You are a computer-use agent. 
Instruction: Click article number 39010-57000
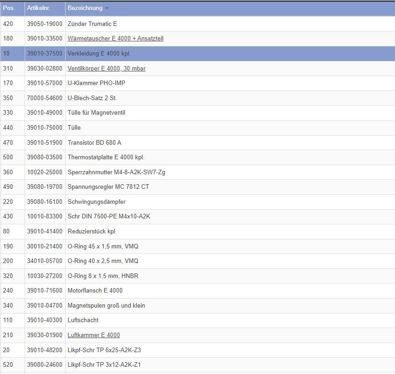coord(44,83)
